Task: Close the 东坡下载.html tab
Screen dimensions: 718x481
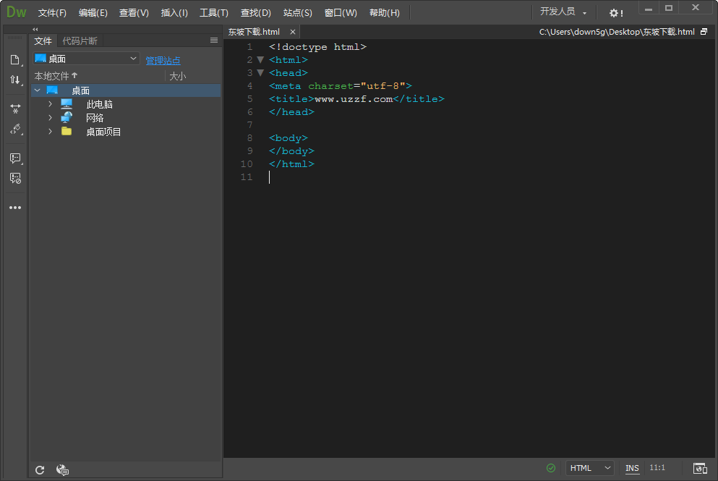Action: pos(293,32)
